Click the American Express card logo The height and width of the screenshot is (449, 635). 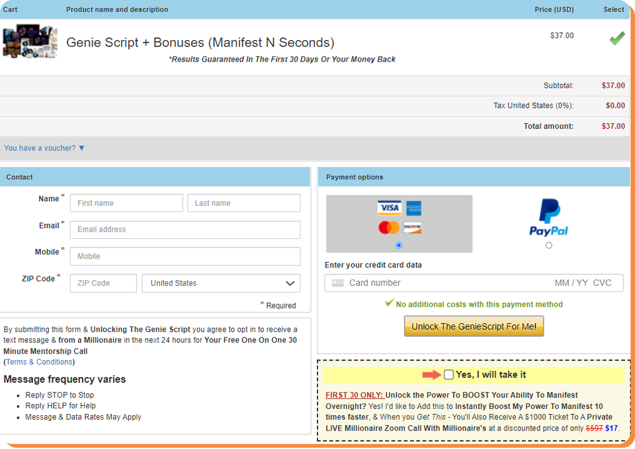point(413,208)
